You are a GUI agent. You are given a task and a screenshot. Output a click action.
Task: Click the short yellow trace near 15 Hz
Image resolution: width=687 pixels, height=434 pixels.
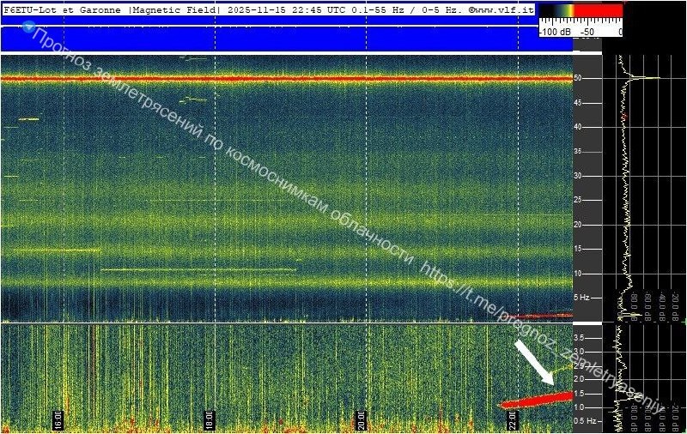pos(56,250)
